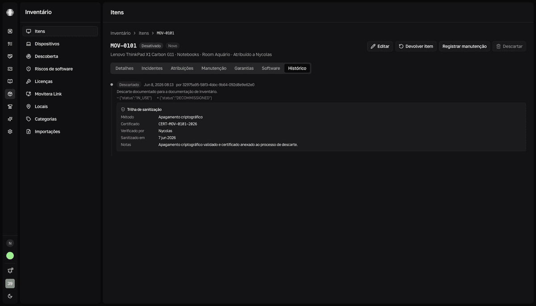Open the ticket icon in the left rail
536x306 pixels.
pyautogui.click(x=10, y=69)
